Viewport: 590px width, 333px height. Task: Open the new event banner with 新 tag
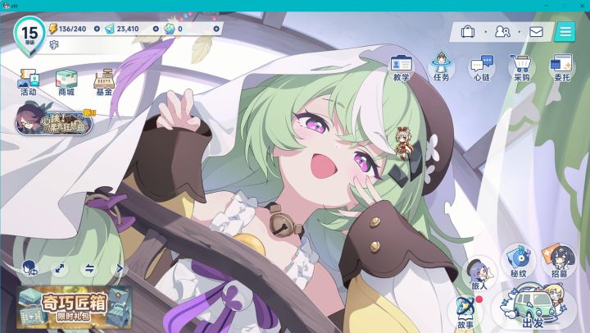click(x=55, y=121)
